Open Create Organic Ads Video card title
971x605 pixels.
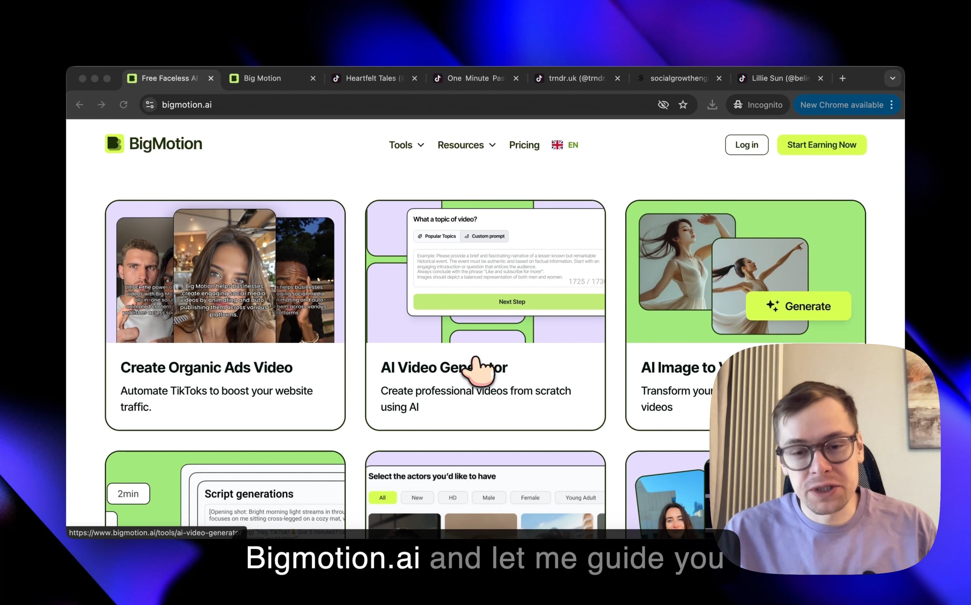pyautogui.click(x=206, y=367)
